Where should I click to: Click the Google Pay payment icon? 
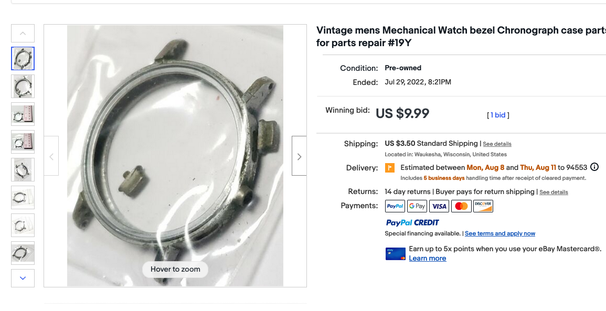click(x=417, y=206)
